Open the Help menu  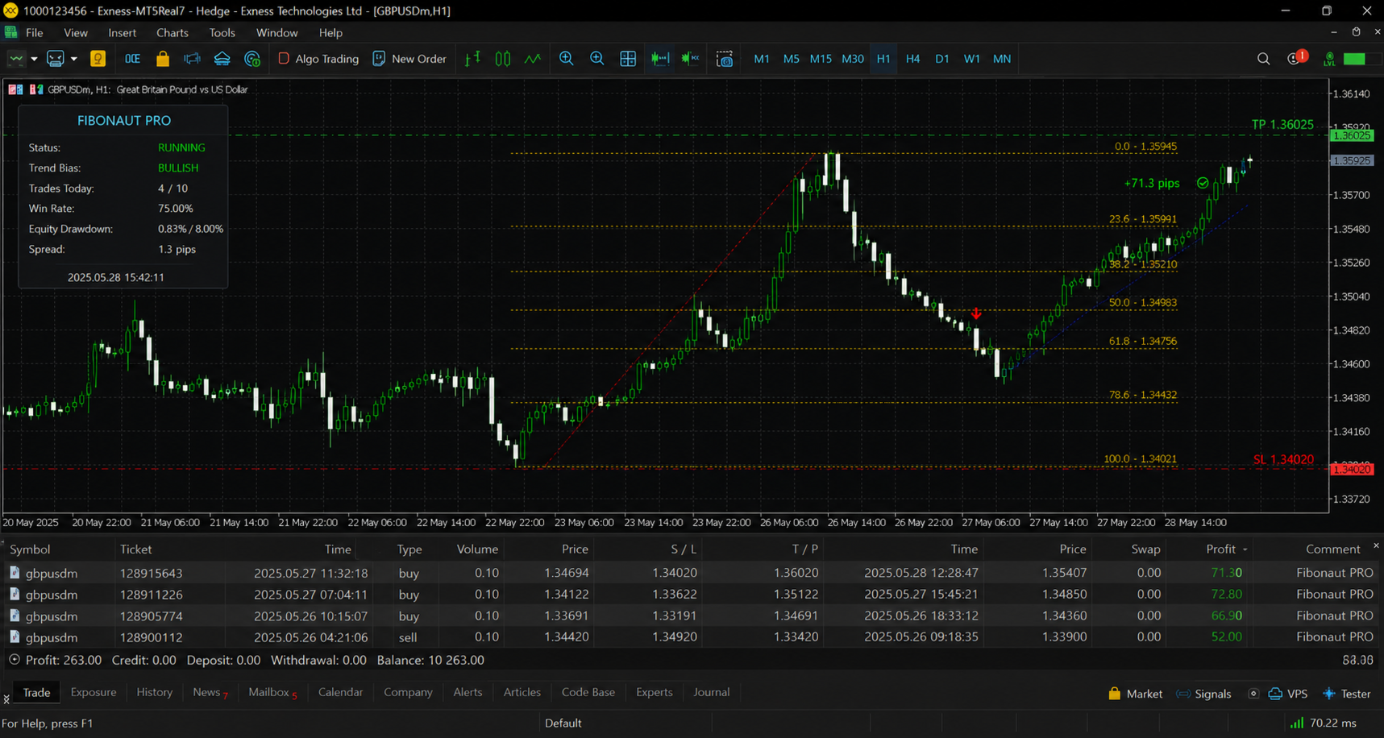pyautogui.click(x=330, y=33)
